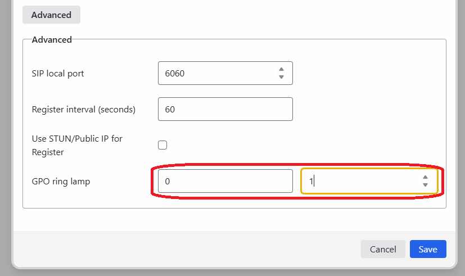This screenshot has width=465, height=276.
Task: Click the 6060 value in SIP port
Action: (x=175, y=73)
